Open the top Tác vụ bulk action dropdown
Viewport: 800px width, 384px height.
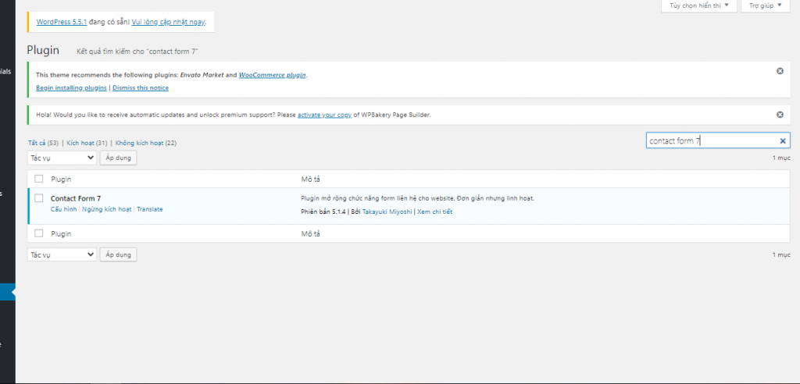pyautogui.click(x=62, y=158)
